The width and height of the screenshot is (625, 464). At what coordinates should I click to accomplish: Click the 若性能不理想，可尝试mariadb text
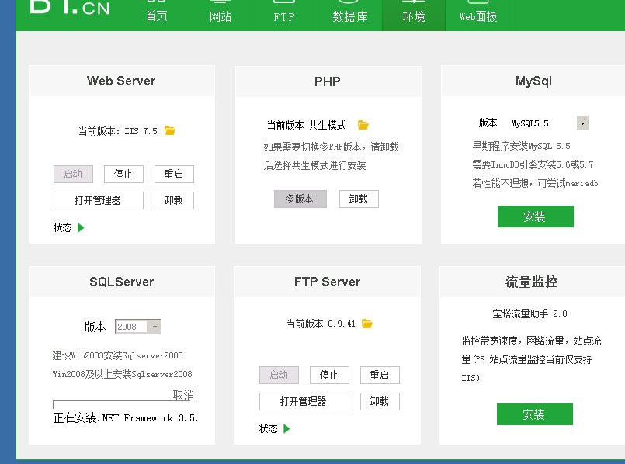(x=535, y=184)
